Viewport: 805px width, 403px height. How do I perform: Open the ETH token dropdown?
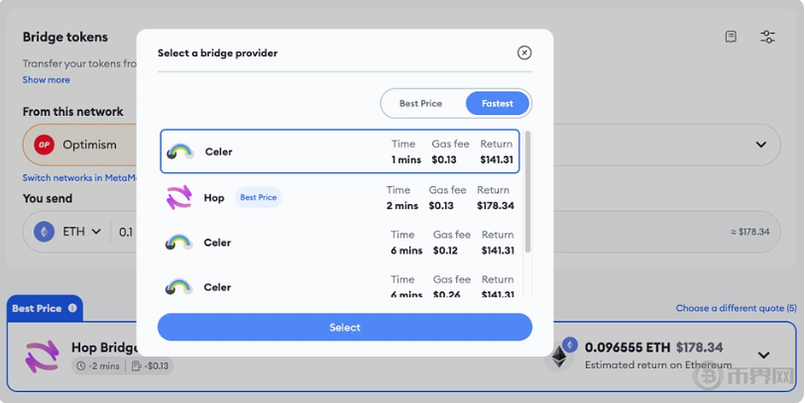click(x=81, y=232)
